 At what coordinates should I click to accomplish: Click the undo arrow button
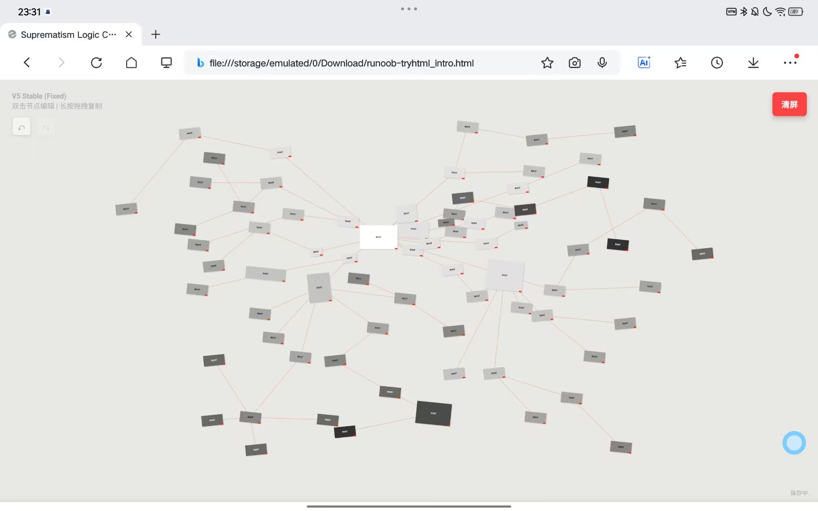[21, 127]
